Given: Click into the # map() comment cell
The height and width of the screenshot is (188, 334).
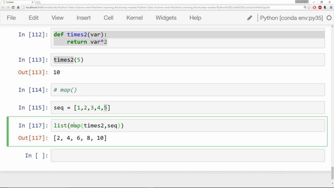Looking at the screenshot, I should pos(188,90).
